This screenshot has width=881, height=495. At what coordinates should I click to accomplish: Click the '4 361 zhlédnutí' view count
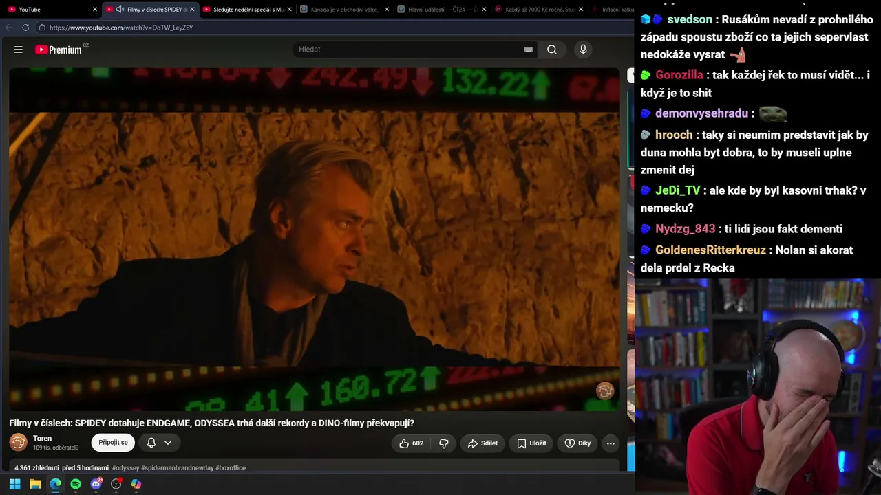[x=36, y=468]
